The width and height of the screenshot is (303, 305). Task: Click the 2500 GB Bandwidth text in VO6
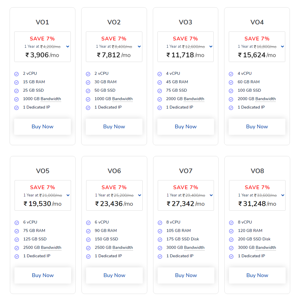point(114,247)
